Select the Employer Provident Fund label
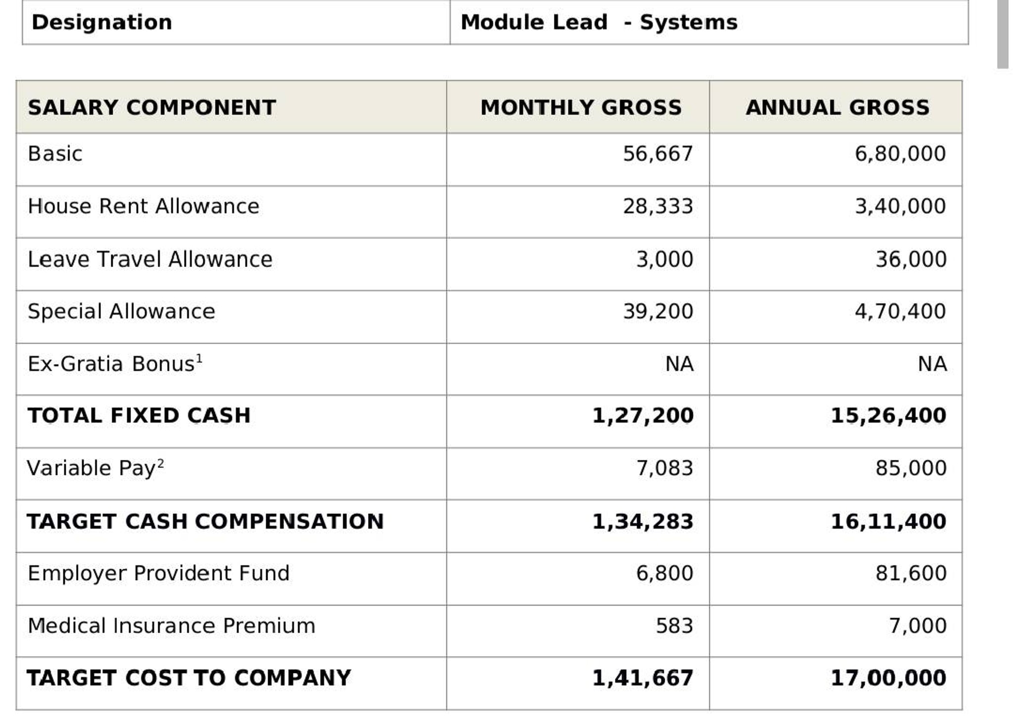This screenshot has width=1013, height=720. [x=158, y=573]
